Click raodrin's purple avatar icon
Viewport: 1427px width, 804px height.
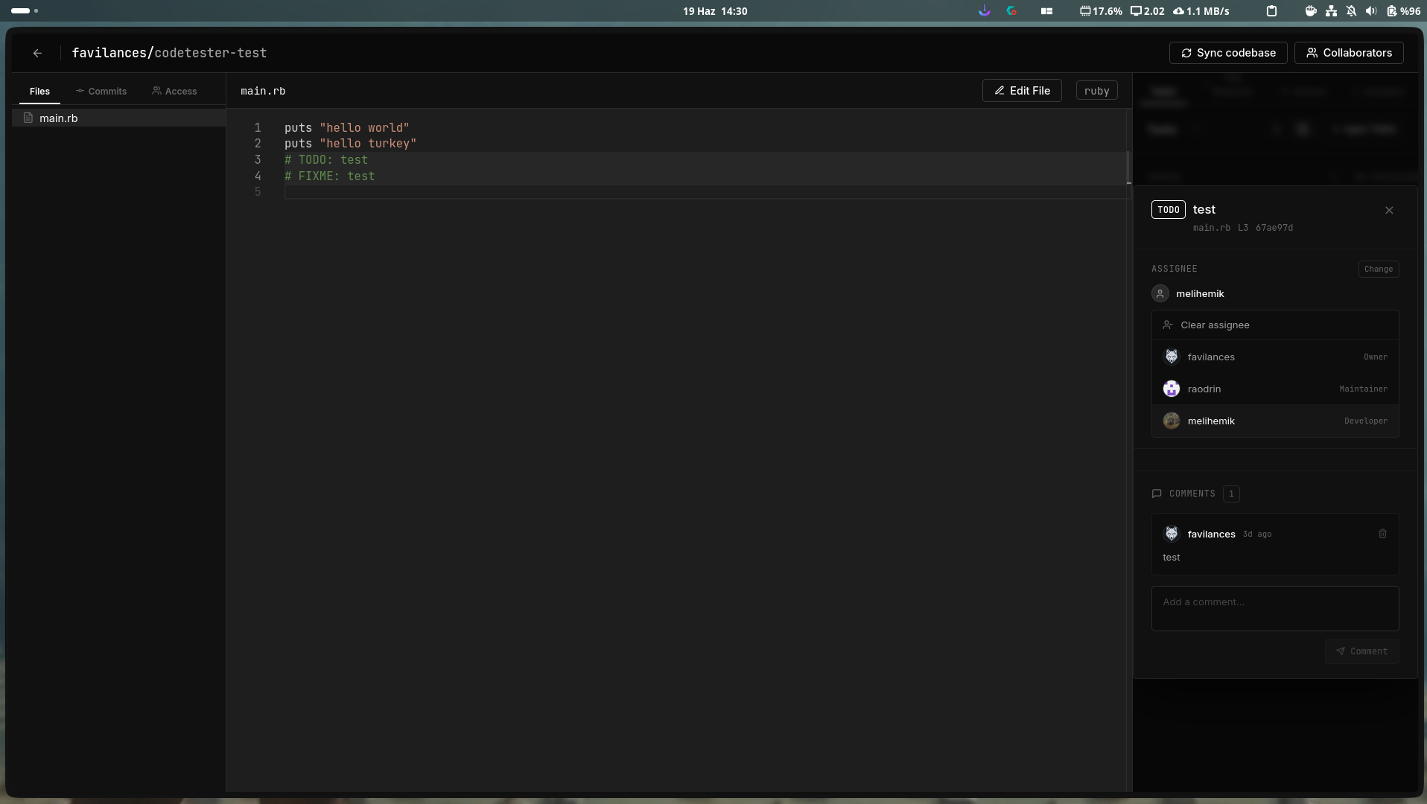click(x=1172, y=389)
